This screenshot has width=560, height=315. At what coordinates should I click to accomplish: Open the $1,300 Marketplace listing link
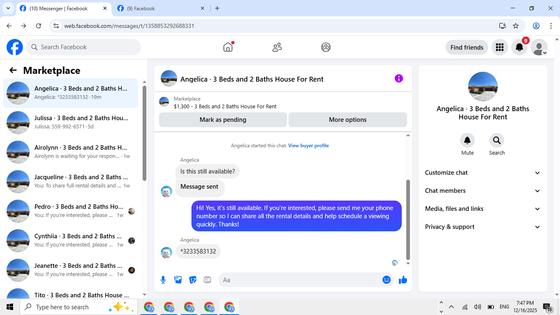pyautogui.click(x=225, y=107)
